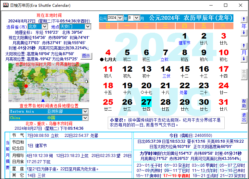Click the 小常识 tip text box
Viewport: 249px width, 179px height.
click(166, 123)
